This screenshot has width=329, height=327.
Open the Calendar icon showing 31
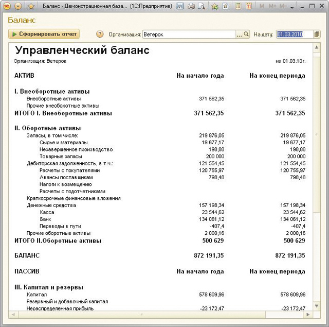(248, 6)
